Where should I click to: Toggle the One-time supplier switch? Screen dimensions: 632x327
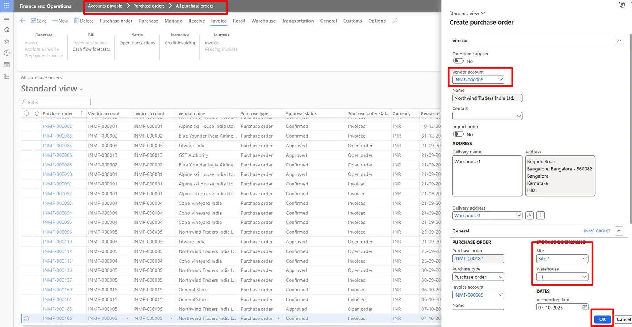click(458, 61)
